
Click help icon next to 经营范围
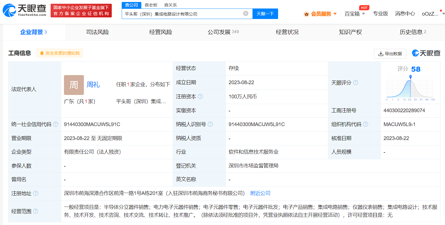pyautogui.click(x=36, y=211)
